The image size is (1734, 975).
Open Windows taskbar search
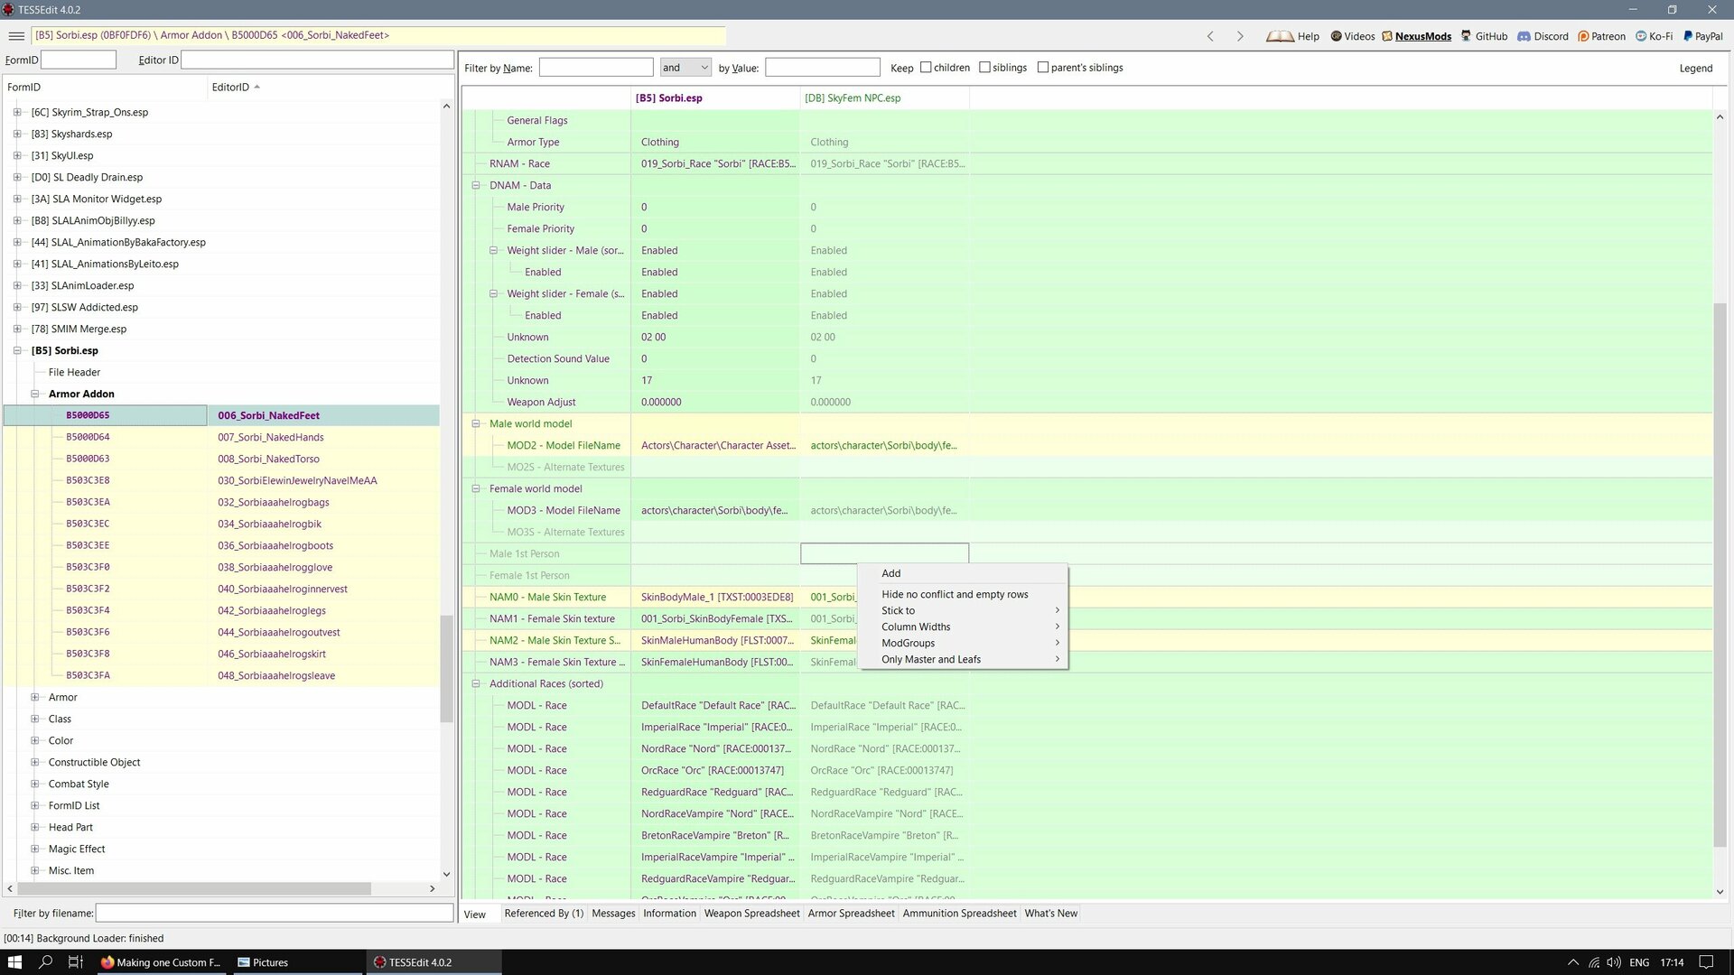[45, 962]
